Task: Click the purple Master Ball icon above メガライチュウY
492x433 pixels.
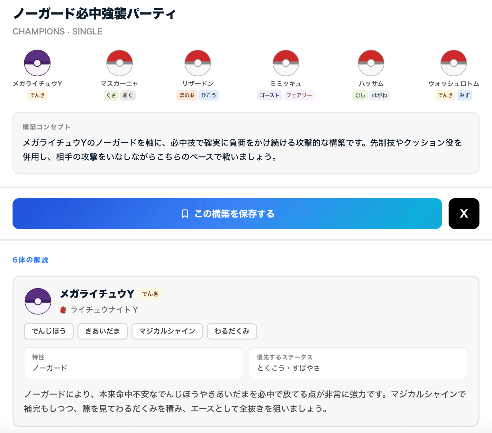Action: 37,63
